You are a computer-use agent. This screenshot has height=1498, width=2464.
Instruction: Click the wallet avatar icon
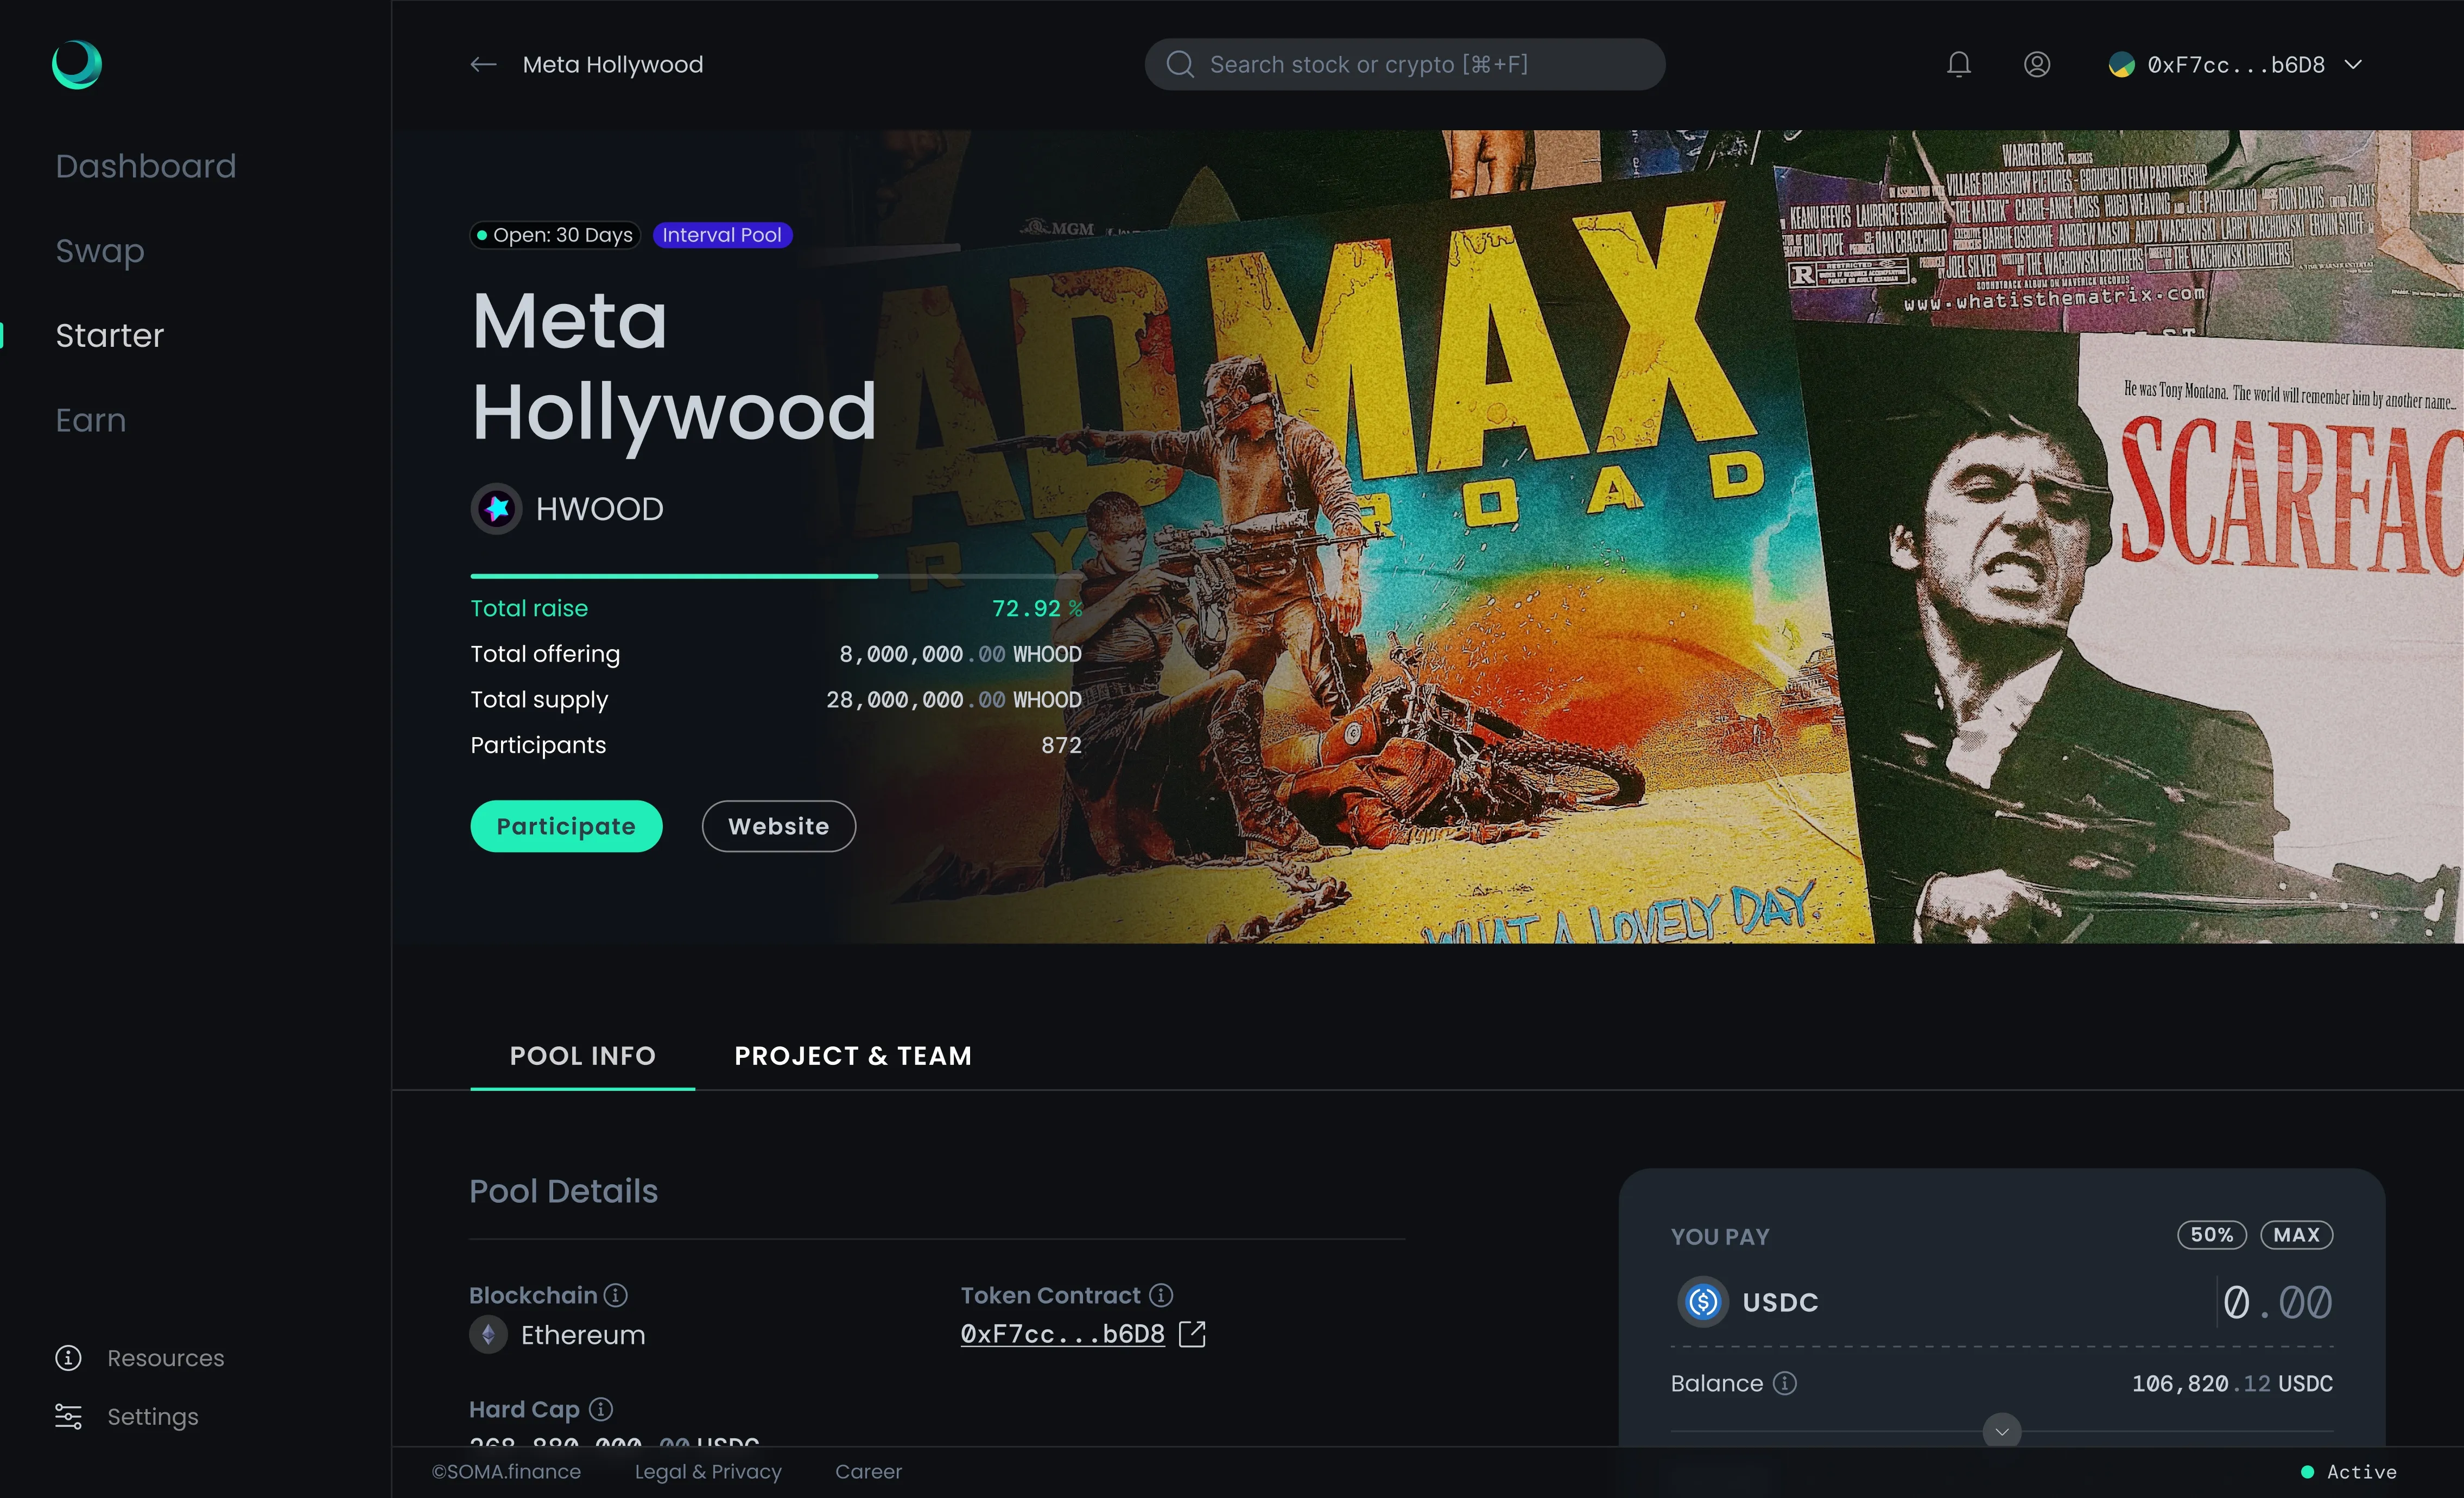click(x=2121, y=65)
